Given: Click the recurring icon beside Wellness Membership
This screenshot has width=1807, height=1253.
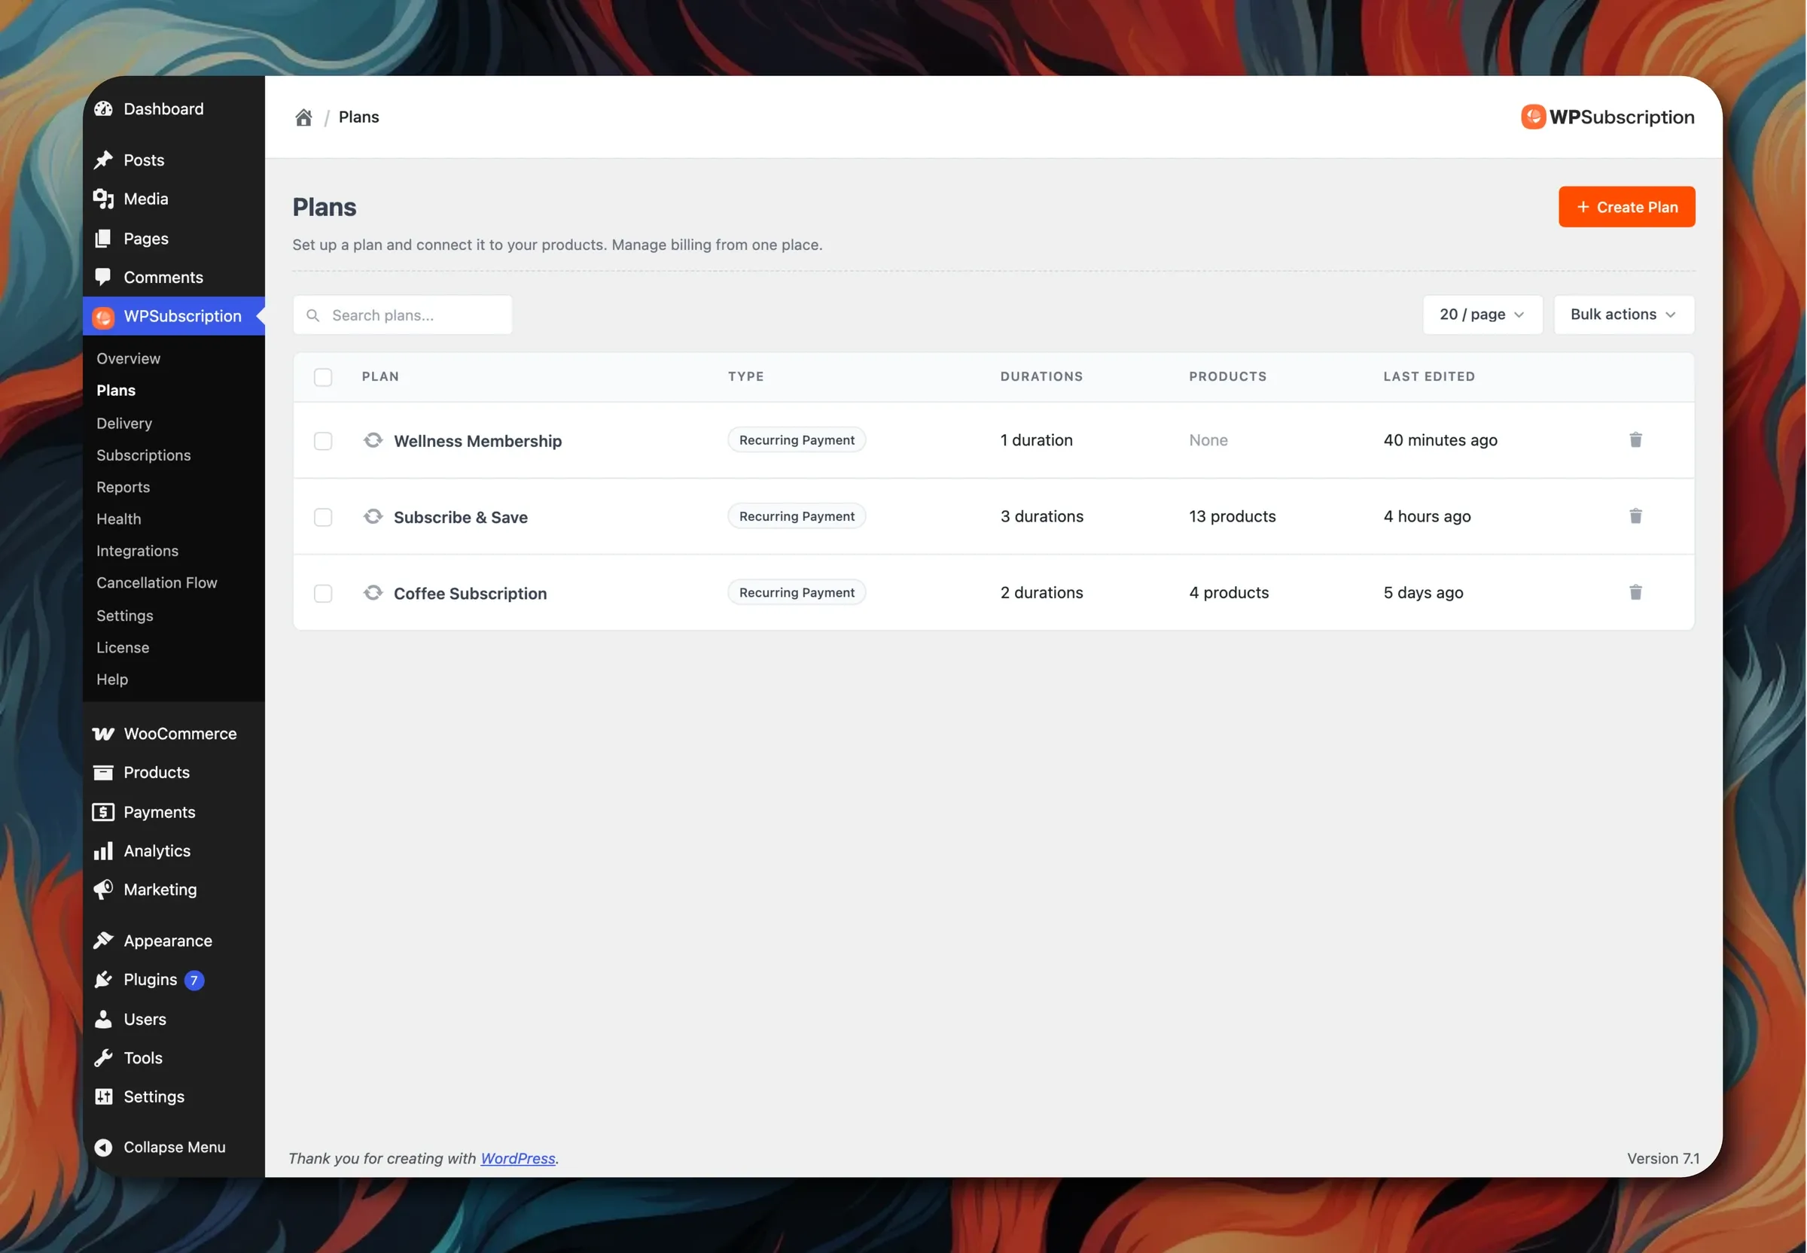Looking at the screenshot, I should pyautogui.click(x=373, y=439).
